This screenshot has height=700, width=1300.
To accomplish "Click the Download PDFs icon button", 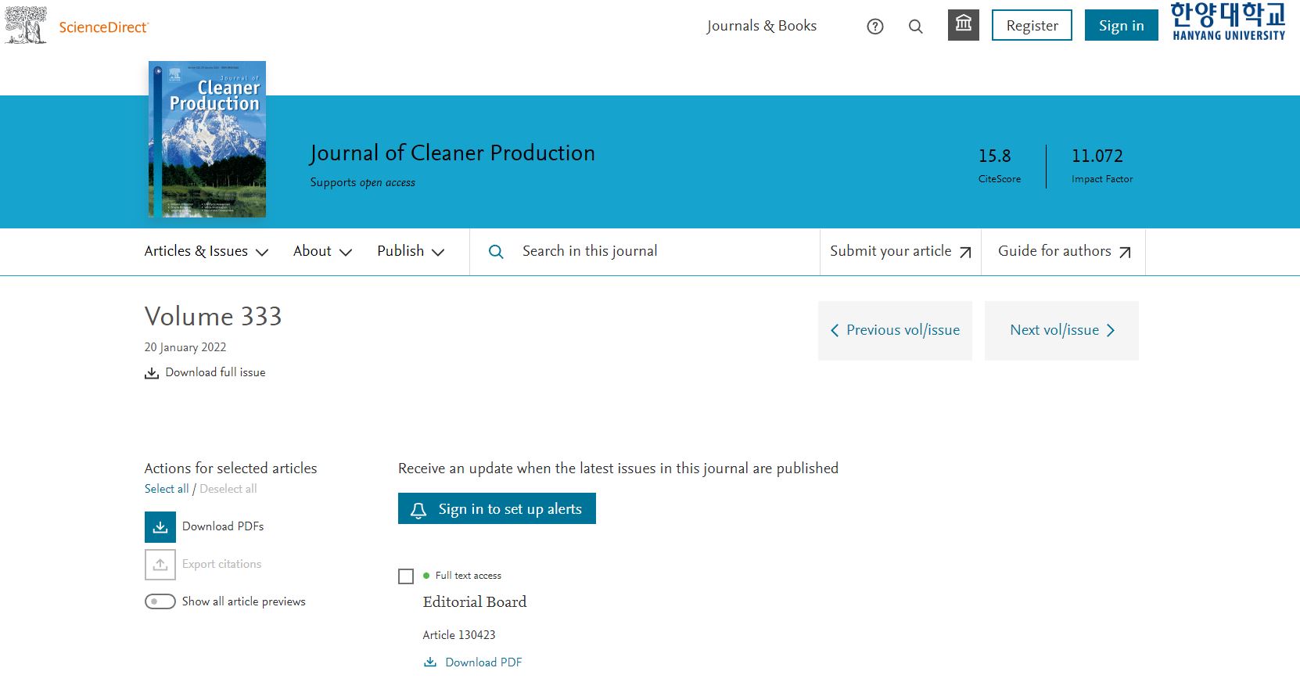I will pos(160,527).
